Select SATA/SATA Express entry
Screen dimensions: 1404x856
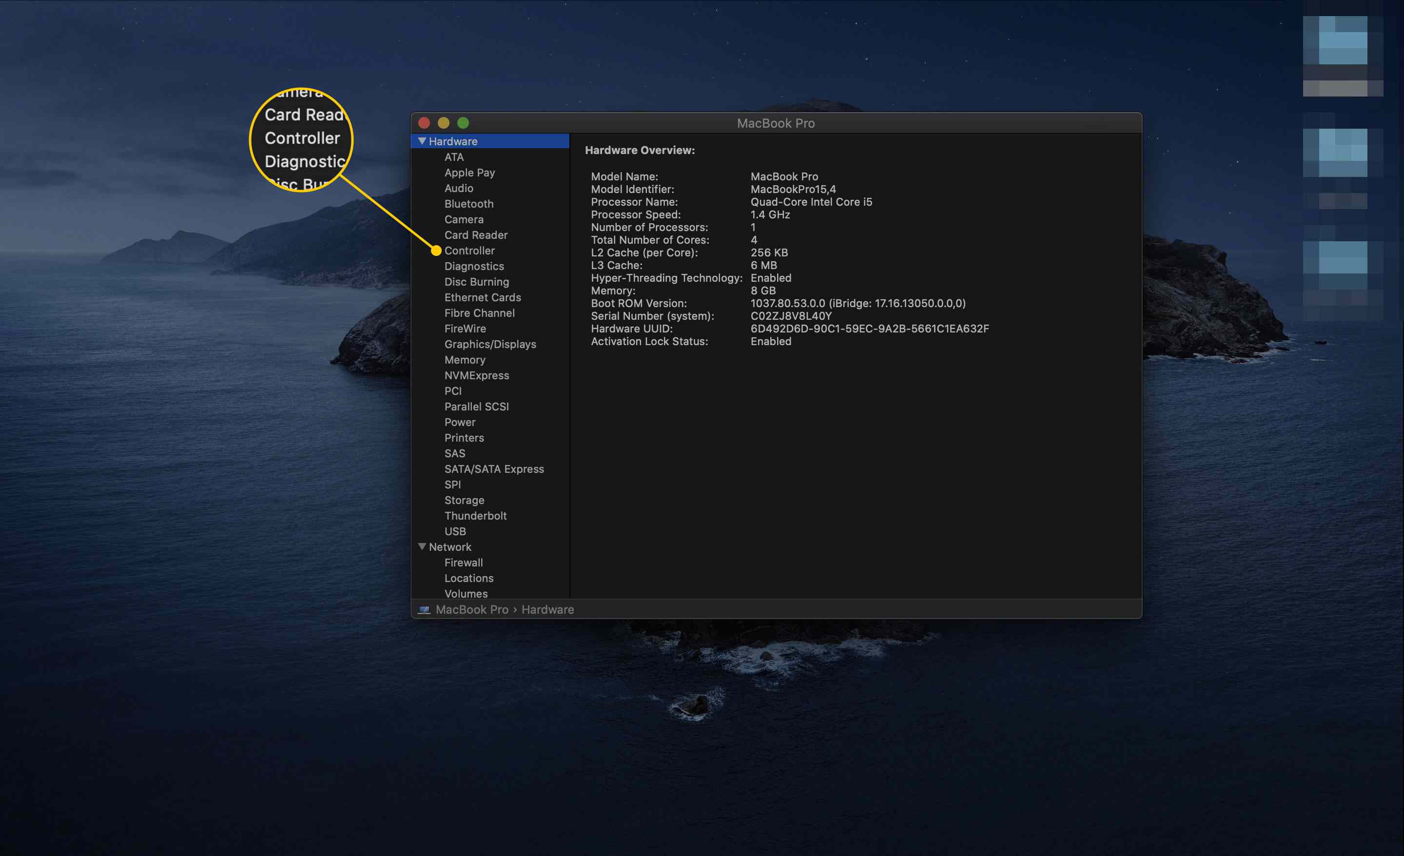coord(494,469)
